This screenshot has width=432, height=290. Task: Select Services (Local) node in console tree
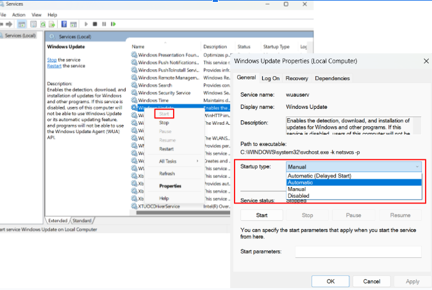[20, 35]
